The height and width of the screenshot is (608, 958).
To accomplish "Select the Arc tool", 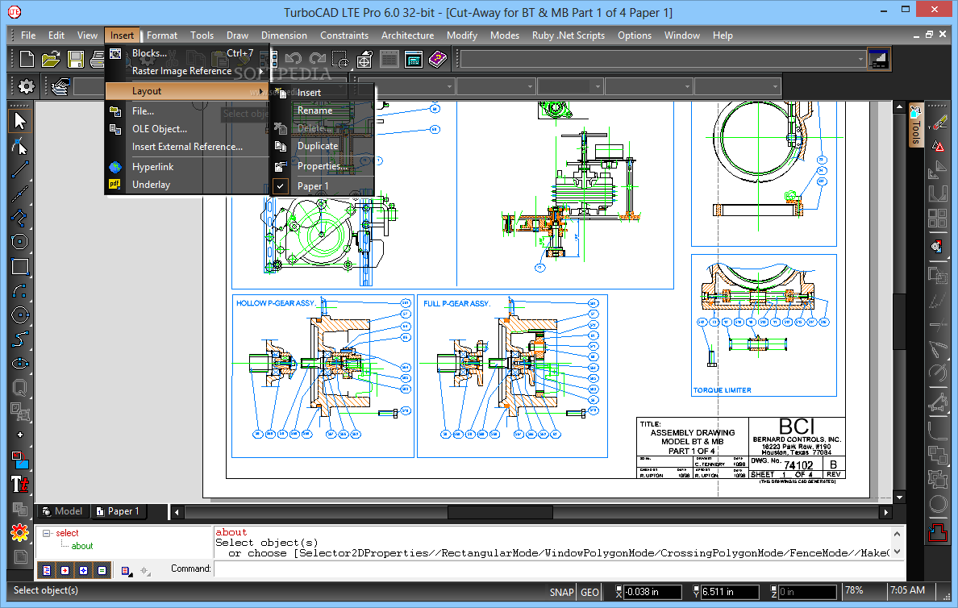I will tap(20, 291).
